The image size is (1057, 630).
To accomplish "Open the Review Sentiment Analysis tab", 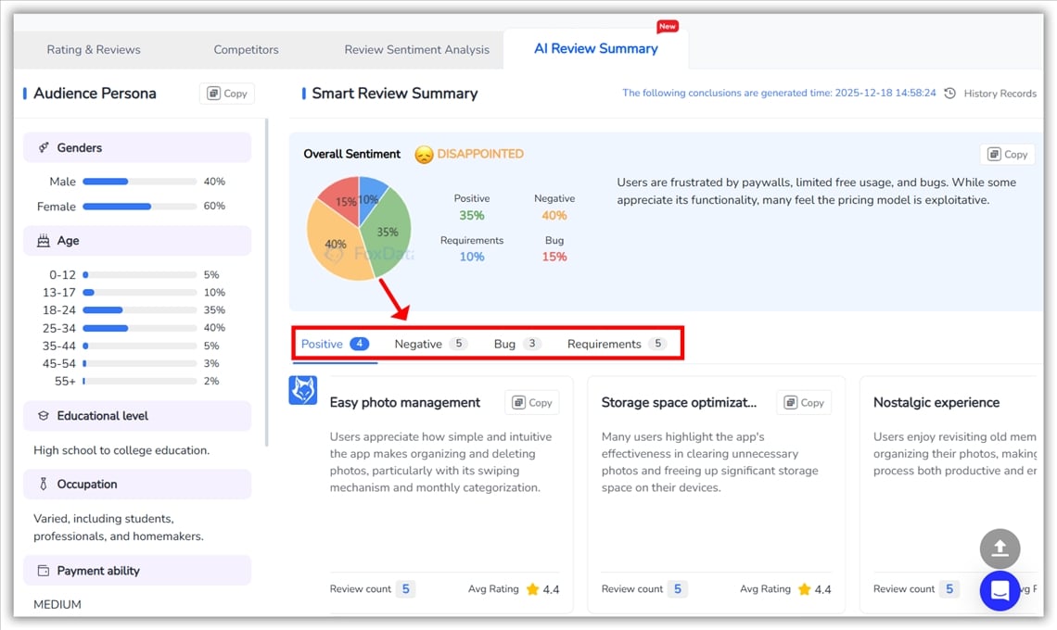I will pos(416,50).
